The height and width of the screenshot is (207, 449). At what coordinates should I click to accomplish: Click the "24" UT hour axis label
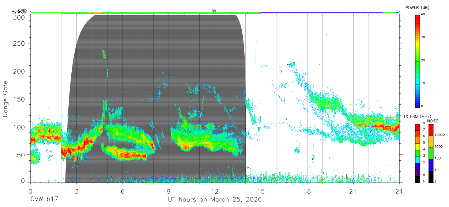pyautogui.click(x=399, y=191)
